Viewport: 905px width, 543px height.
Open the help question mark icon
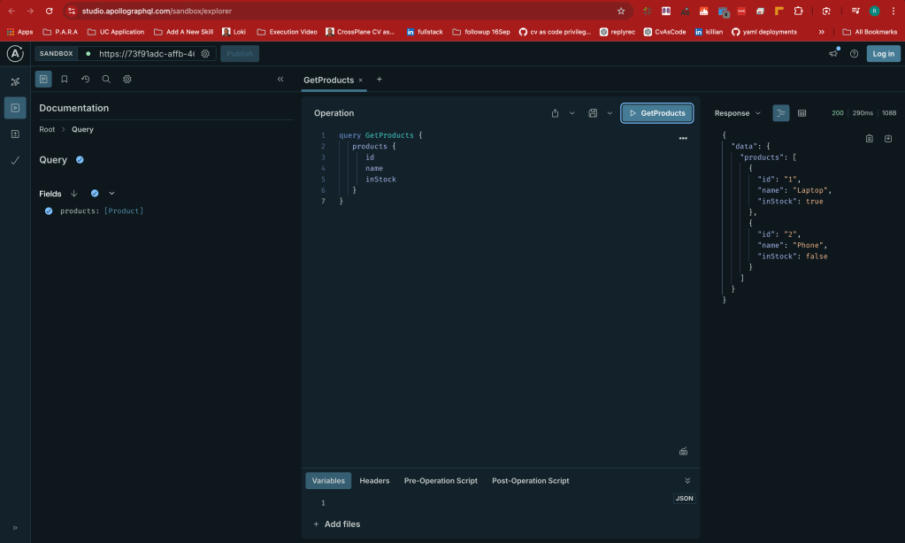[x=855, y=54]
